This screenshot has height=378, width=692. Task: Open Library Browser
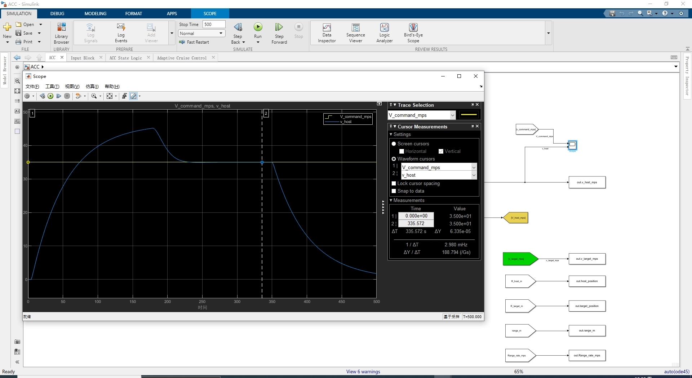(x=61, y=33)
